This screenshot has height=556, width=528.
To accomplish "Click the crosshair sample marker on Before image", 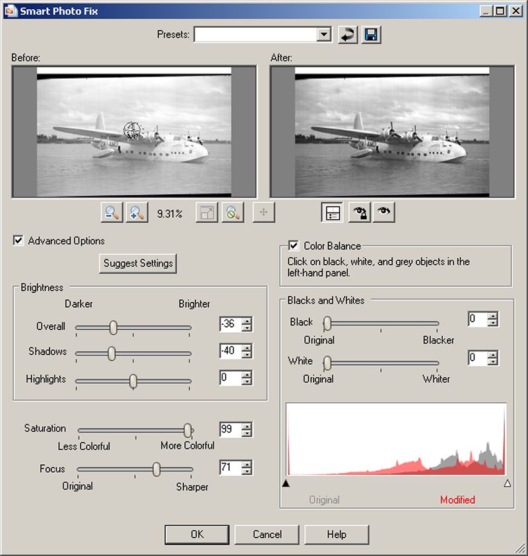I will tap(133, 131).
